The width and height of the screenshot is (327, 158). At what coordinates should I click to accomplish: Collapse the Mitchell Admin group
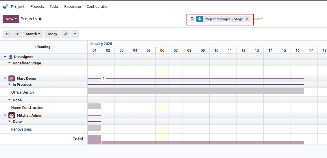pyautogui.click(x=5, y=115)
